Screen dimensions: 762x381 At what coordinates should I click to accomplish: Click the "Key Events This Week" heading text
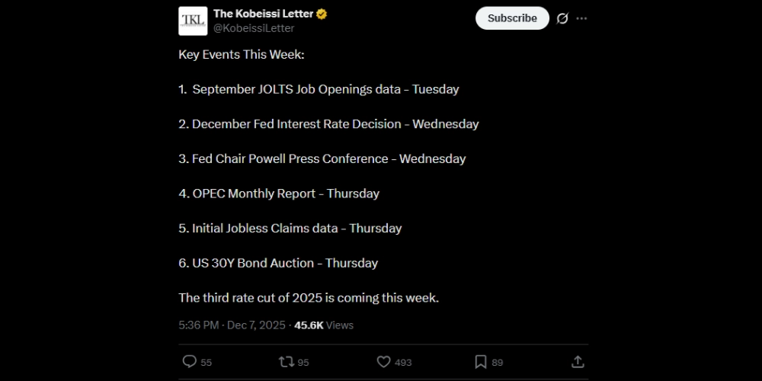coord(241,55)
